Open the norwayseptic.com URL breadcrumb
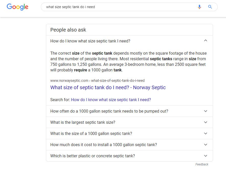The image size is (226, 170). [98, 81]
